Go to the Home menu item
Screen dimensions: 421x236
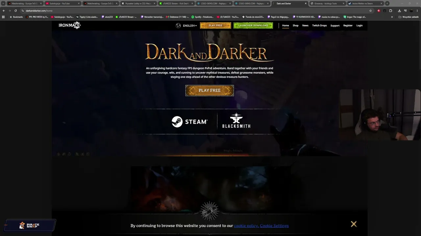[285, 26]
